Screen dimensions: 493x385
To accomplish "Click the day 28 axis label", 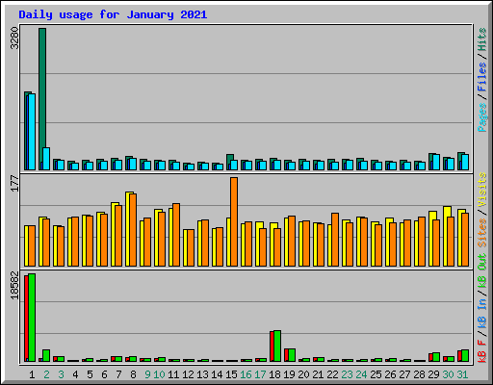I will click(x=419, y=374).
